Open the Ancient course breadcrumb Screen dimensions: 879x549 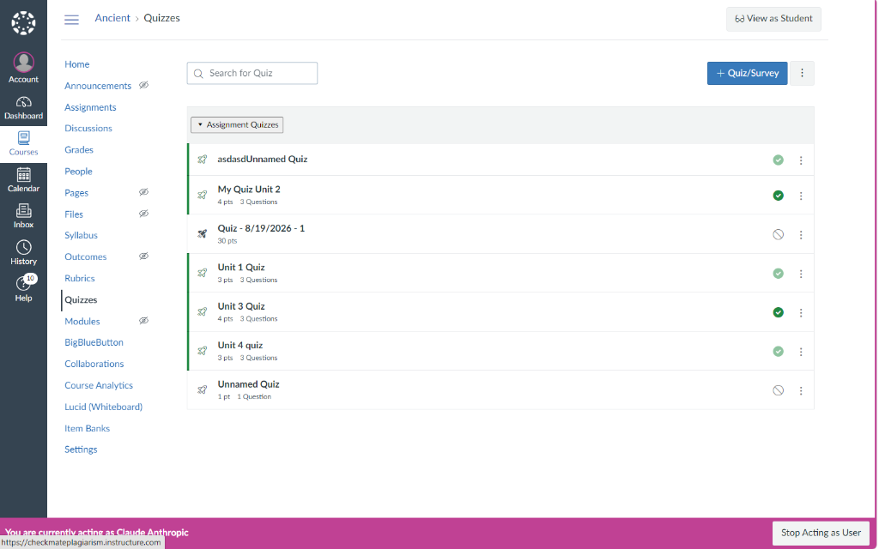point(112,18)
